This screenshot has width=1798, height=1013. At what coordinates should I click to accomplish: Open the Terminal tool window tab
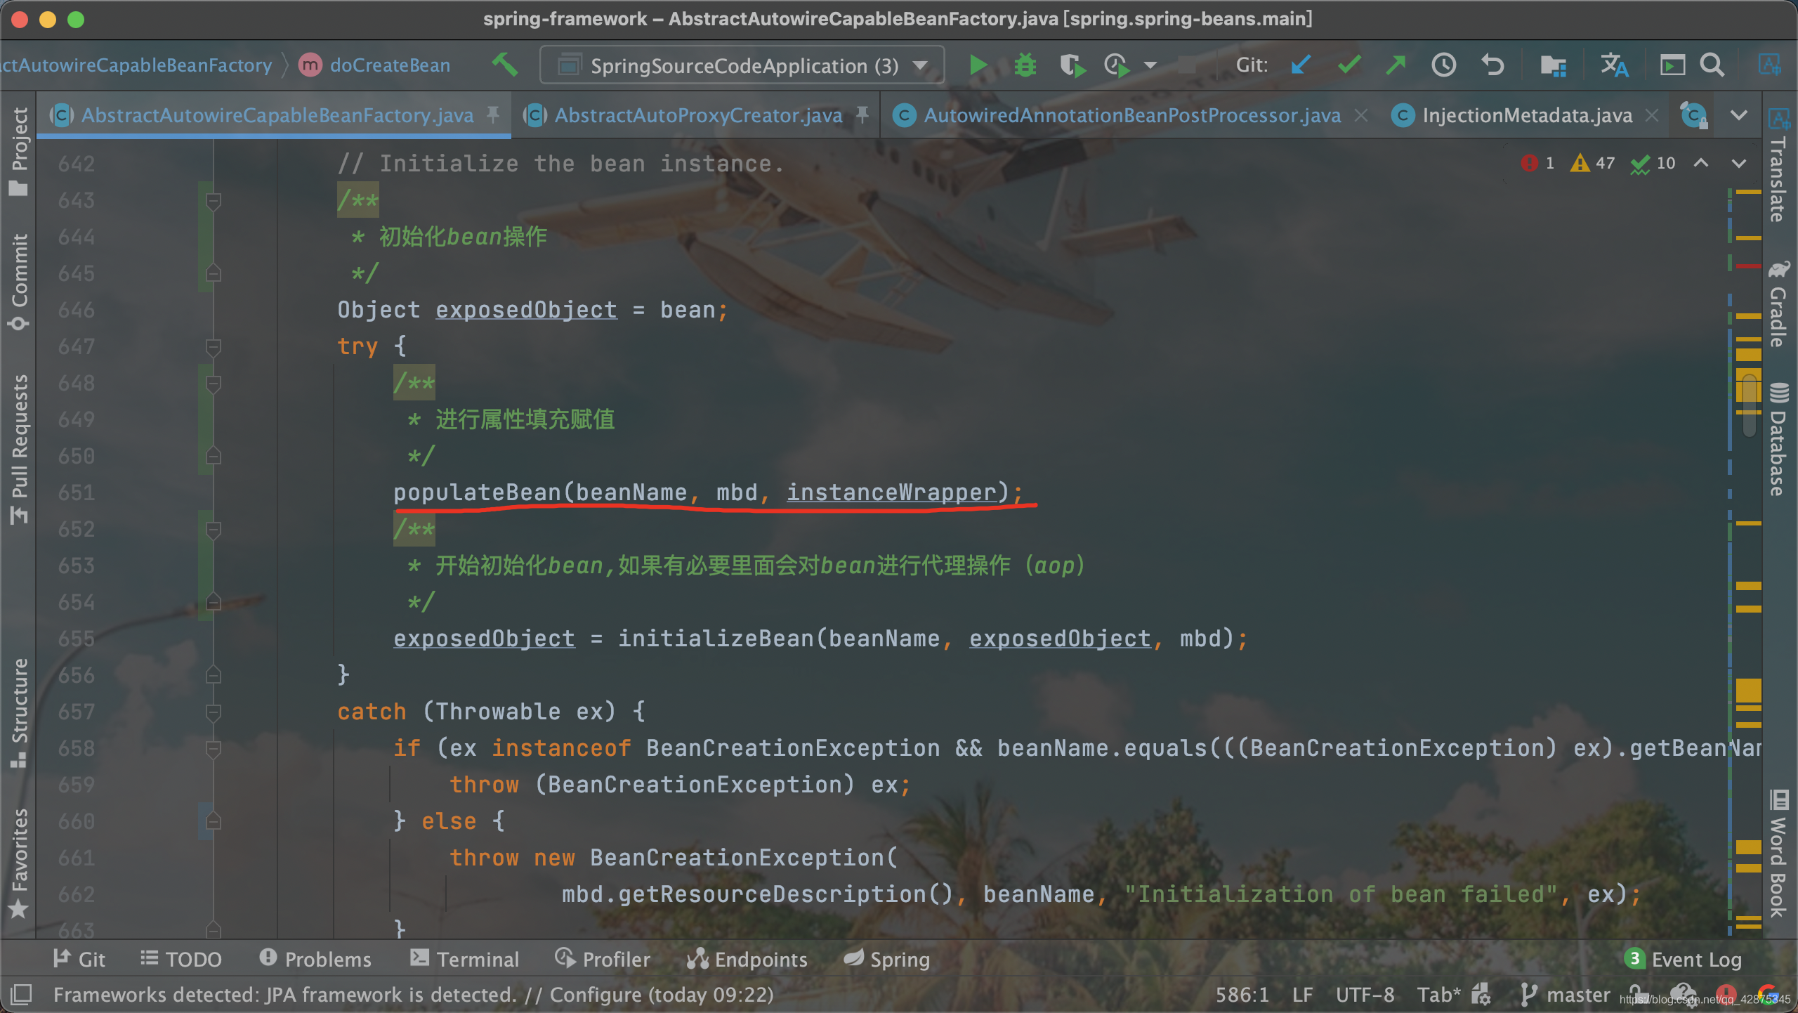(x=464, y=959)
